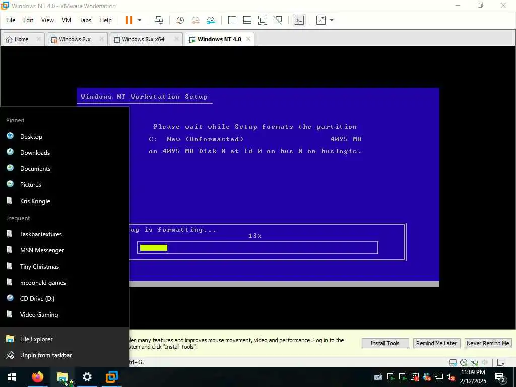
Task: Click the message log icon in VMware status bar
Action: tap(501, 362)
